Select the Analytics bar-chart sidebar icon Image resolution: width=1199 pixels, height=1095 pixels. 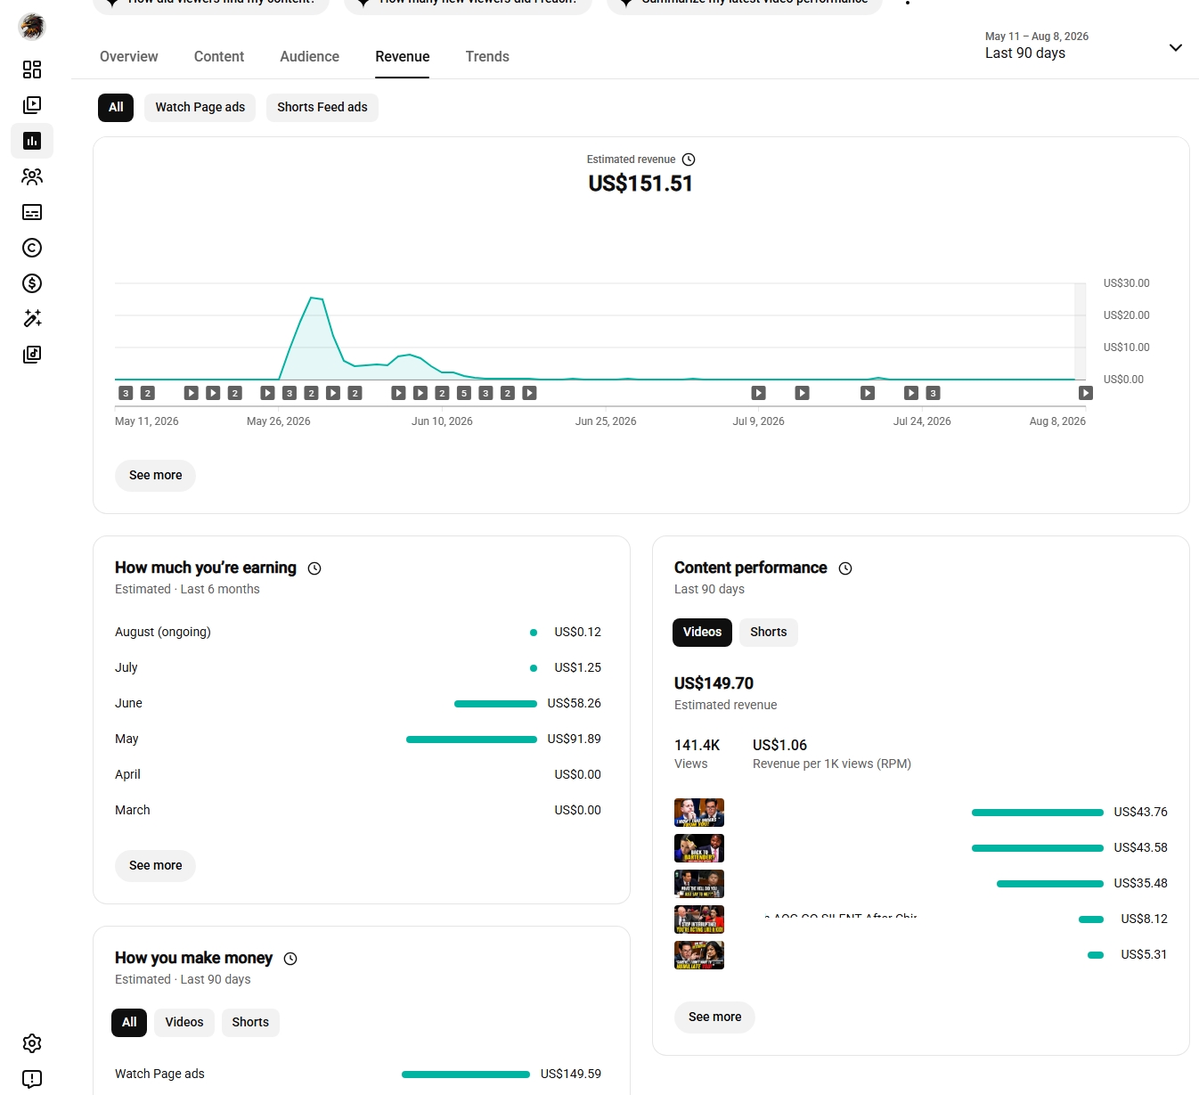pos(32,141)
